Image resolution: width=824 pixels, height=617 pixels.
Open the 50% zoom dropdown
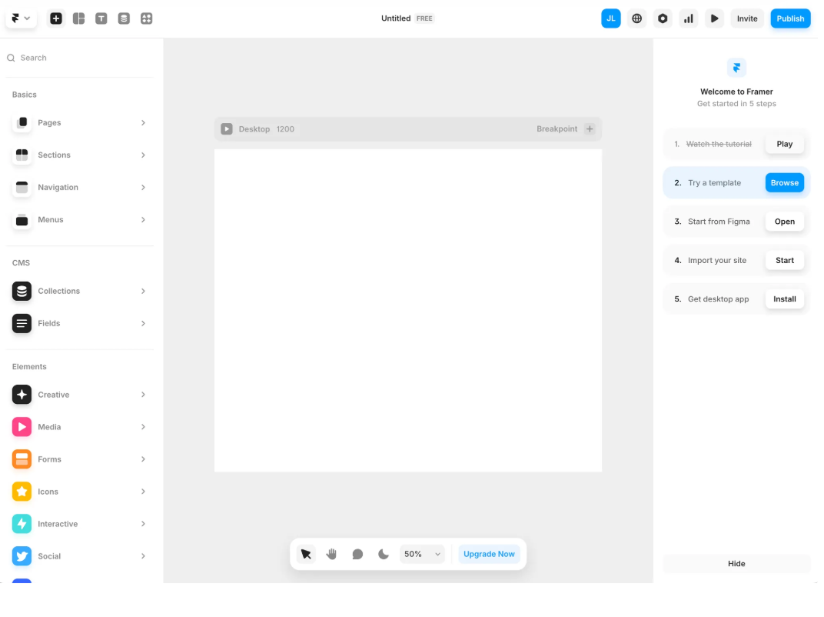423,554
